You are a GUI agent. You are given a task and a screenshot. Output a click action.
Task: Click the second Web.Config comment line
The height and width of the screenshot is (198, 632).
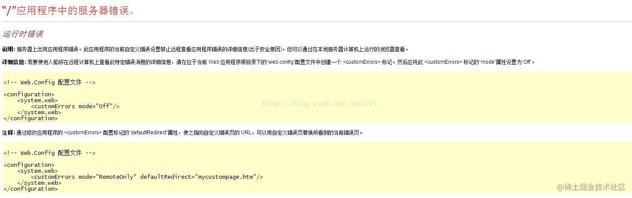coord(50,153)
